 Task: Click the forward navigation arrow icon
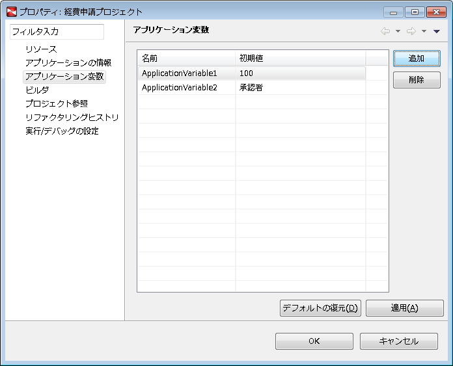pyautogui.click(x=411, y=31)
